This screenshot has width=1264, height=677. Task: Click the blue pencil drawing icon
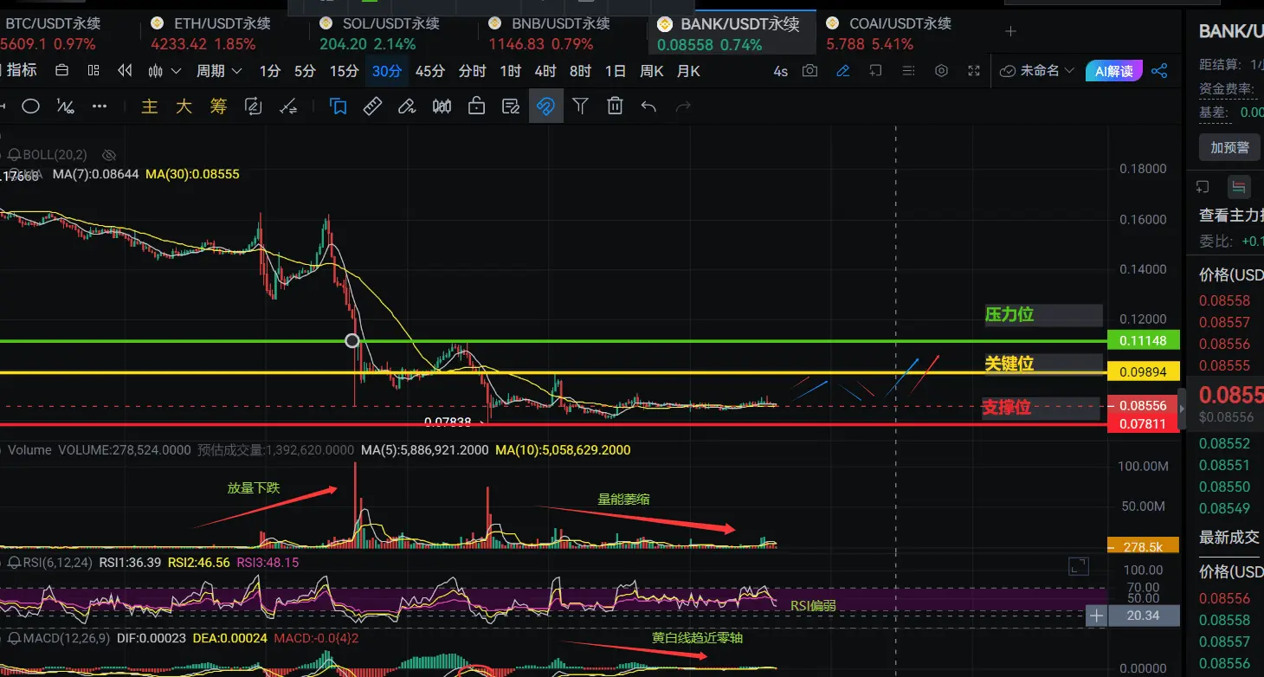(x=842, y=71)
